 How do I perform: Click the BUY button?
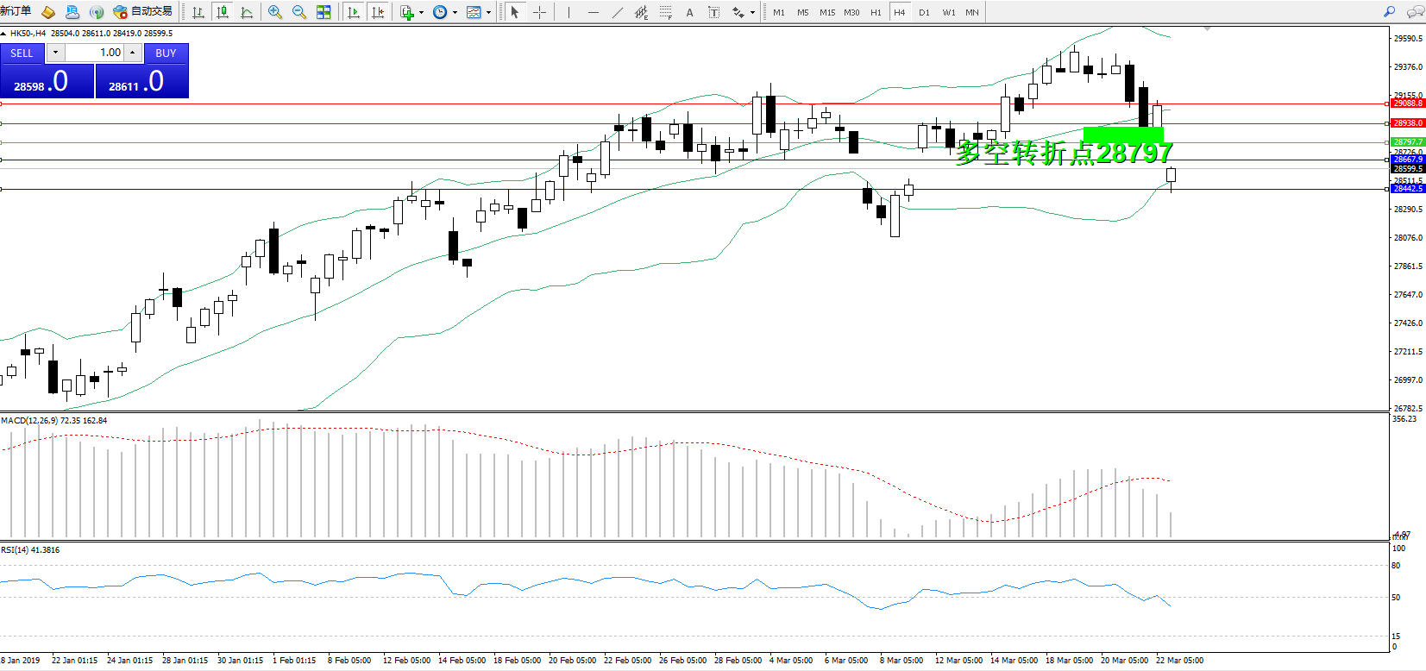(x=166, y=53)
